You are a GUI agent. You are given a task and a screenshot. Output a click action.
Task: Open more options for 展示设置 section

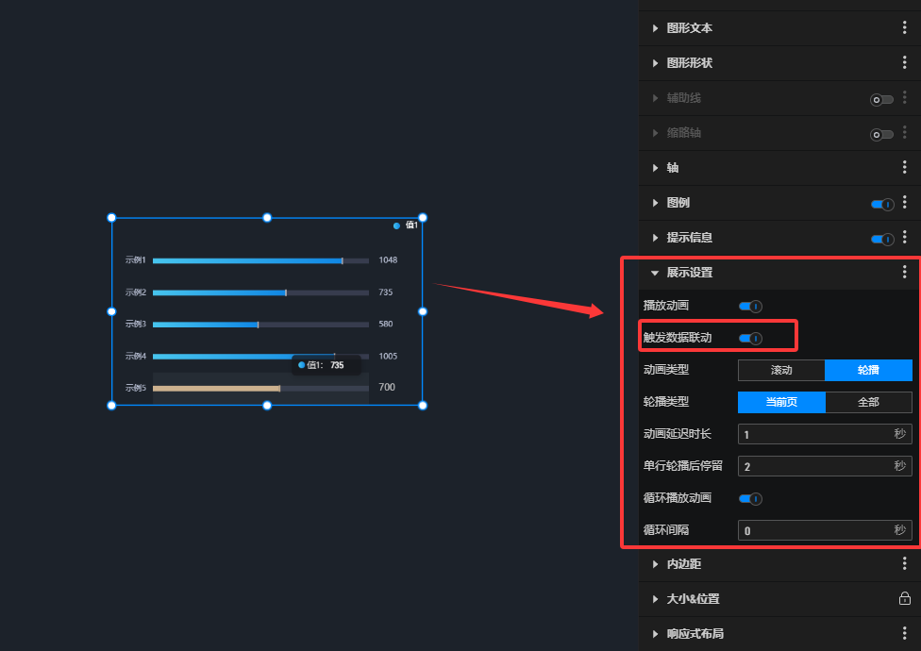(x=904, y=273)
